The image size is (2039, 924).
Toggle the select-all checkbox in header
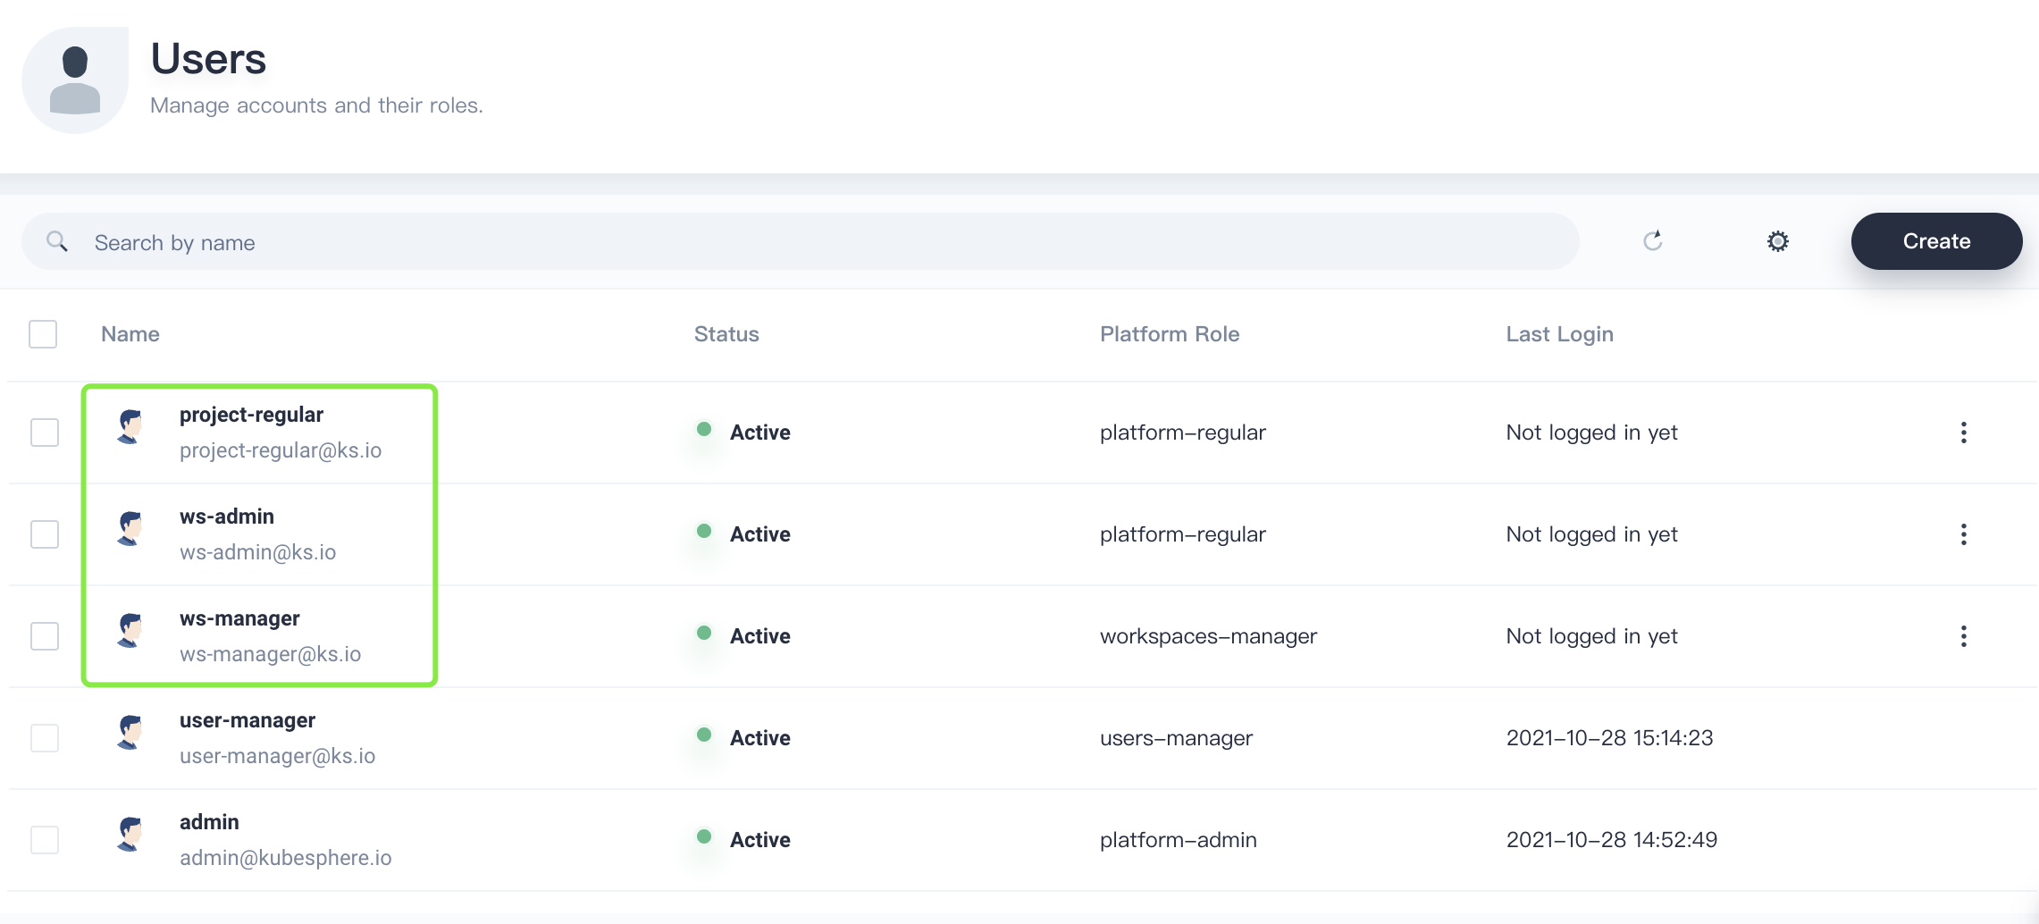click(x=43, y=334)
